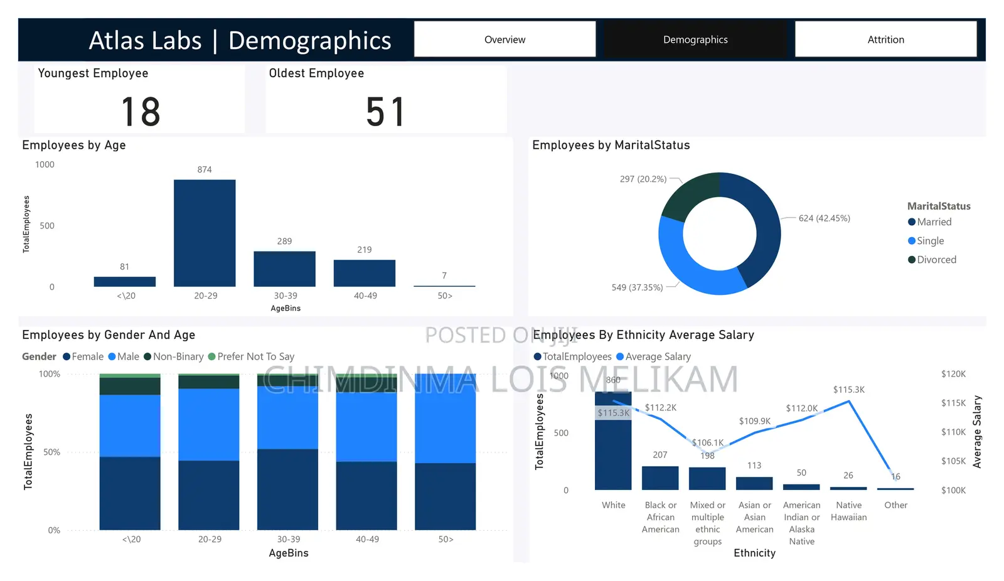The image size is (1004, 581).
Task: Filter by Male in the Gender legend
Action: (124, 356)
